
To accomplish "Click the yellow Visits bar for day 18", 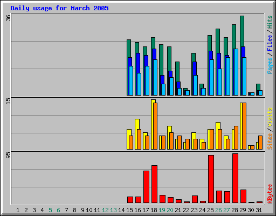I will pyautogui.click(x=153, y=124).
